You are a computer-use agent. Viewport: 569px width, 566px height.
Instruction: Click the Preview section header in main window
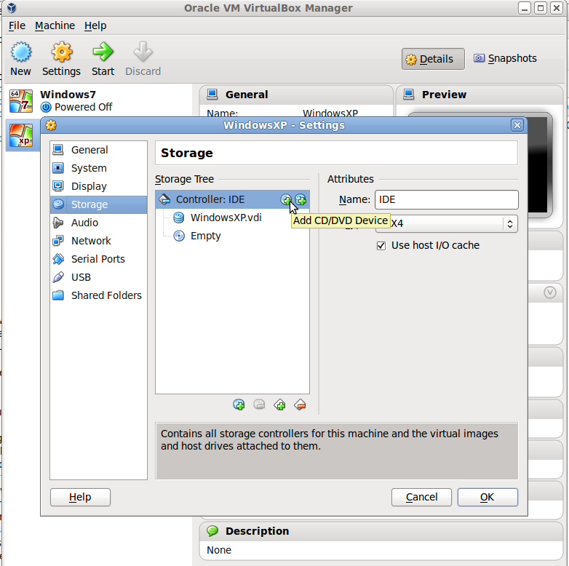point(479,95)
